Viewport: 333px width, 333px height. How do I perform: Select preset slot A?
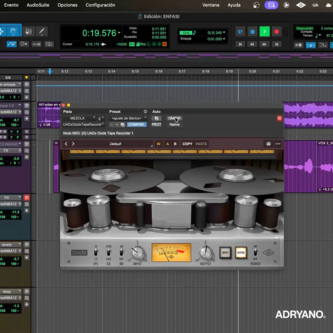pos(168,144)
